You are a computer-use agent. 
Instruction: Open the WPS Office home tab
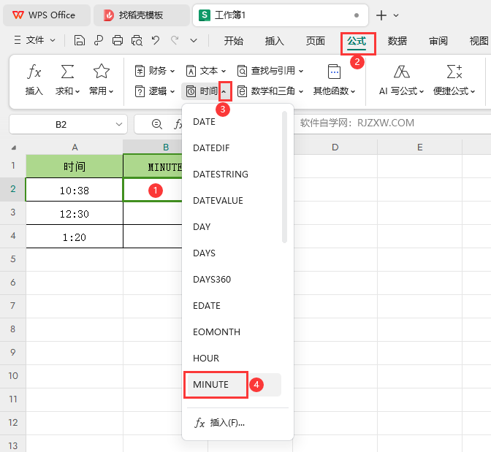coord(47,15)
